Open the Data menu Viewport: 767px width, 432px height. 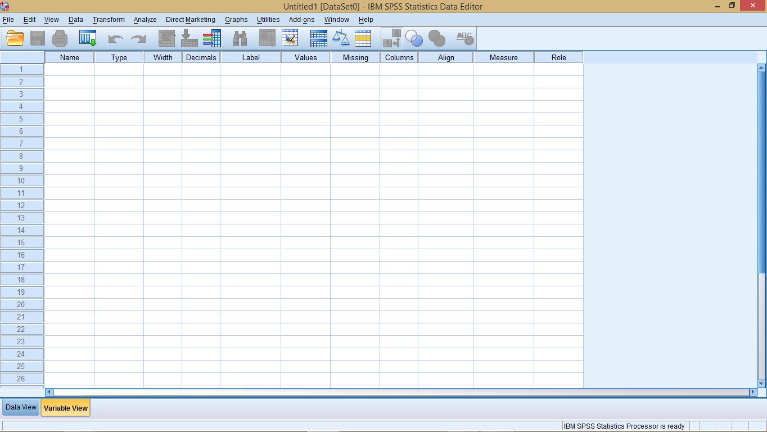(x=76, y=20)
